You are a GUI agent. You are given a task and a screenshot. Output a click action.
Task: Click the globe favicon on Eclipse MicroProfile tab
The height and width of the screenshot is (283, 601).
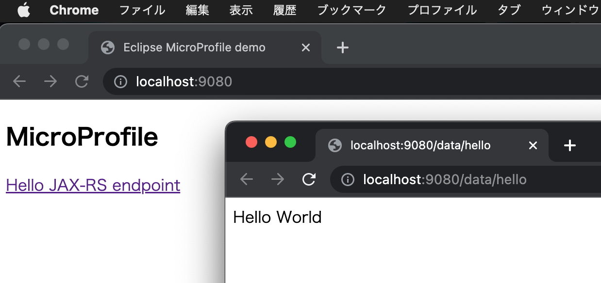point(108,47)
